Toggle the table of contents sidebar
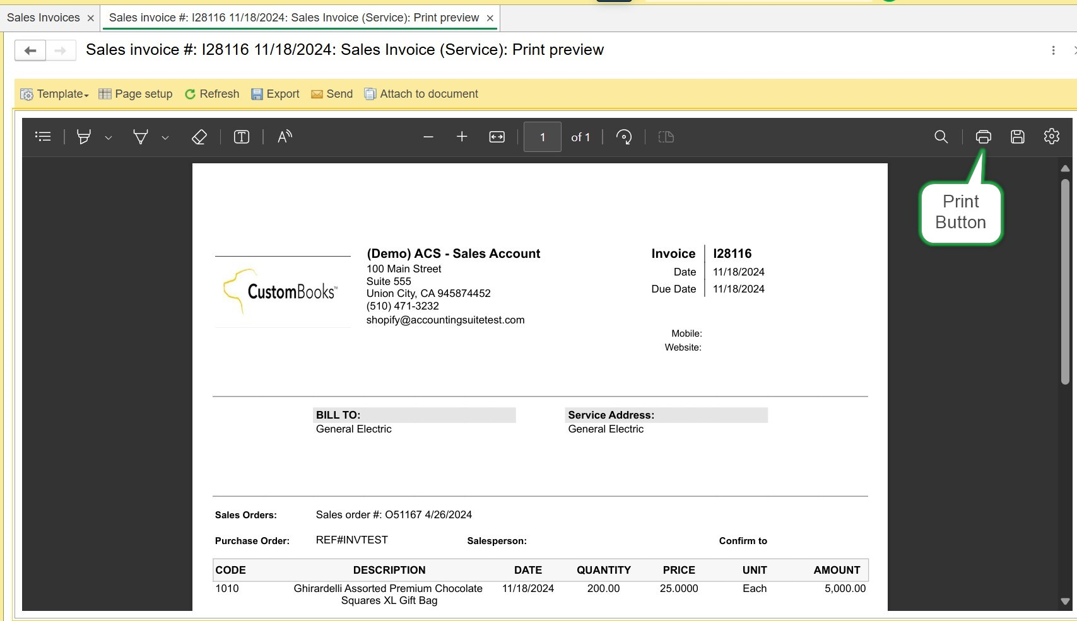This screenshot has height=621, width=1077. (43, 137)
